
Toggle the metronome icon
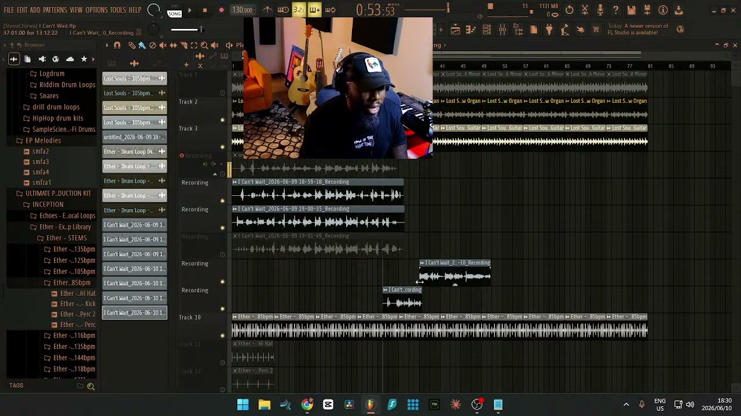(267, 10)
